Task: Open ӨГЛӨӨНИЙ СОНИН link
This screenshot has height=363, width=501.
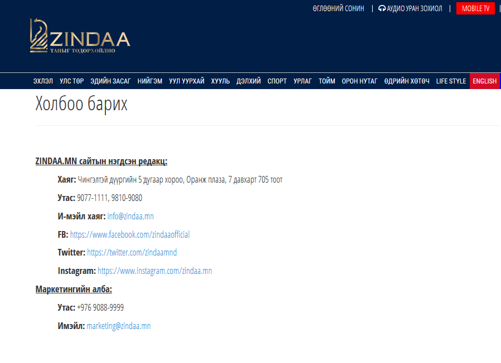Action: pyautogui.click(x=338, y=8)
